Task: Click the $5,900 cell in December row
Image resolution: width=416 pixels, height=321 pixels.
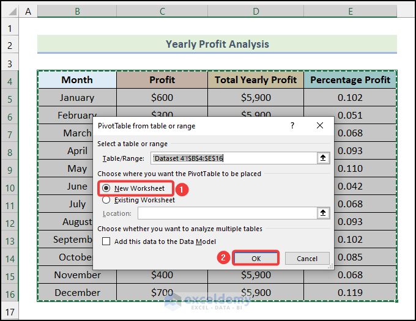Action: coord(256,293)
